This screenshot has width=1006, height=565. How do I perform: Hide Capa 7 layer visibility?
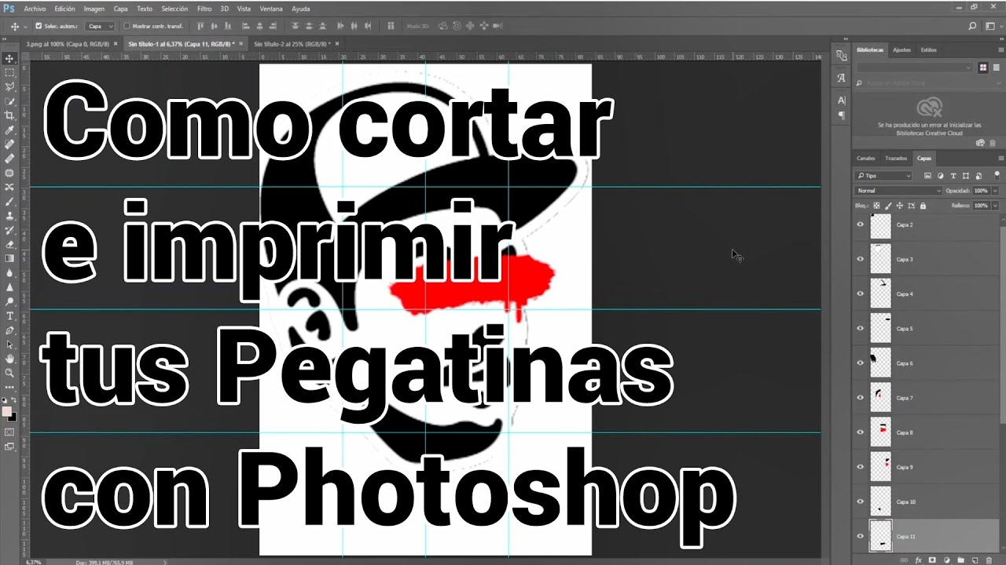[x=860, y=398]
